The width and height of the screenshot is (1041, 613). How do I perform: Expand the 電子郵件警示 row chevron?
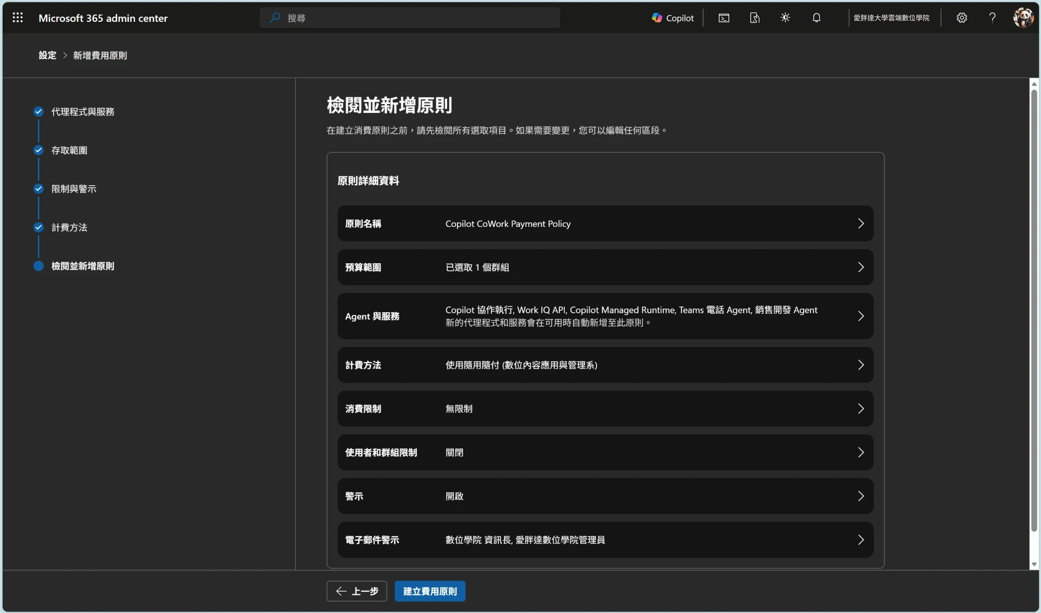(x=861, y=540)
